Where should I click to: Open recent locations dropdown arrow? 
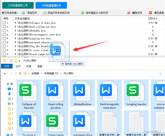(x=16, y=74)
